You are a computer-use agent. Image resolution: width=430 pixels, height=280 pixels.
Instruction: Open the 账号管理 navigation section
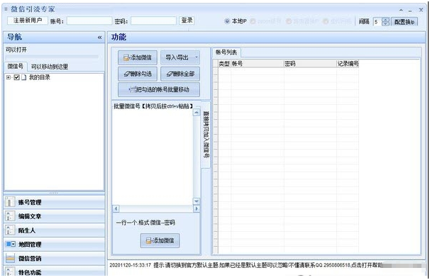[x=55, y=202]
